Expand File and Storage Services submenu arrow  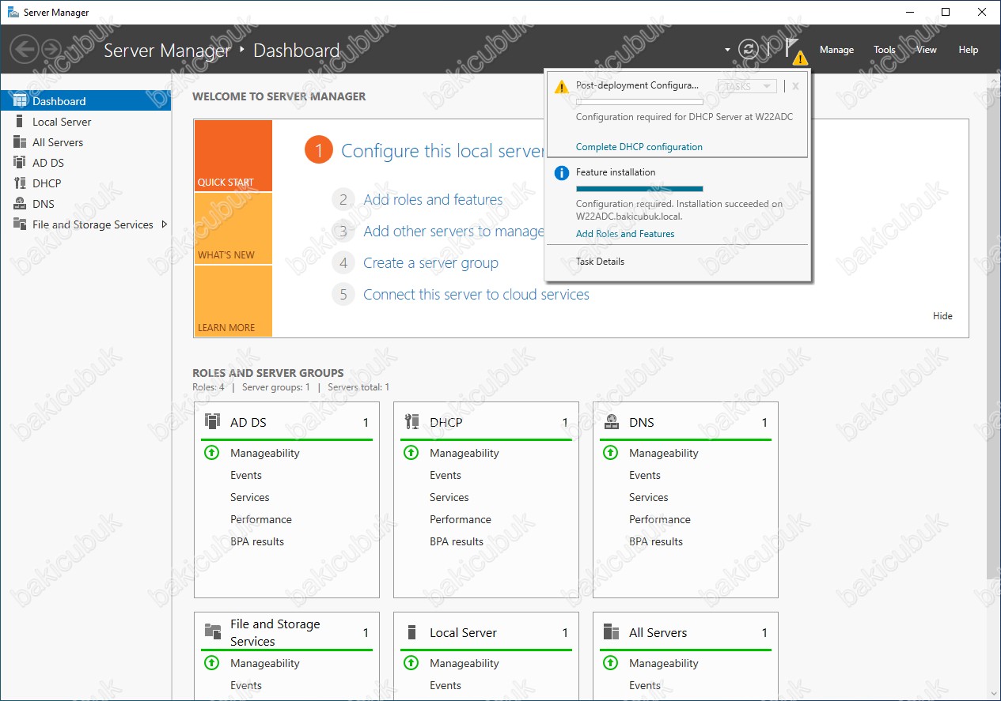click(x=164, y=224)
